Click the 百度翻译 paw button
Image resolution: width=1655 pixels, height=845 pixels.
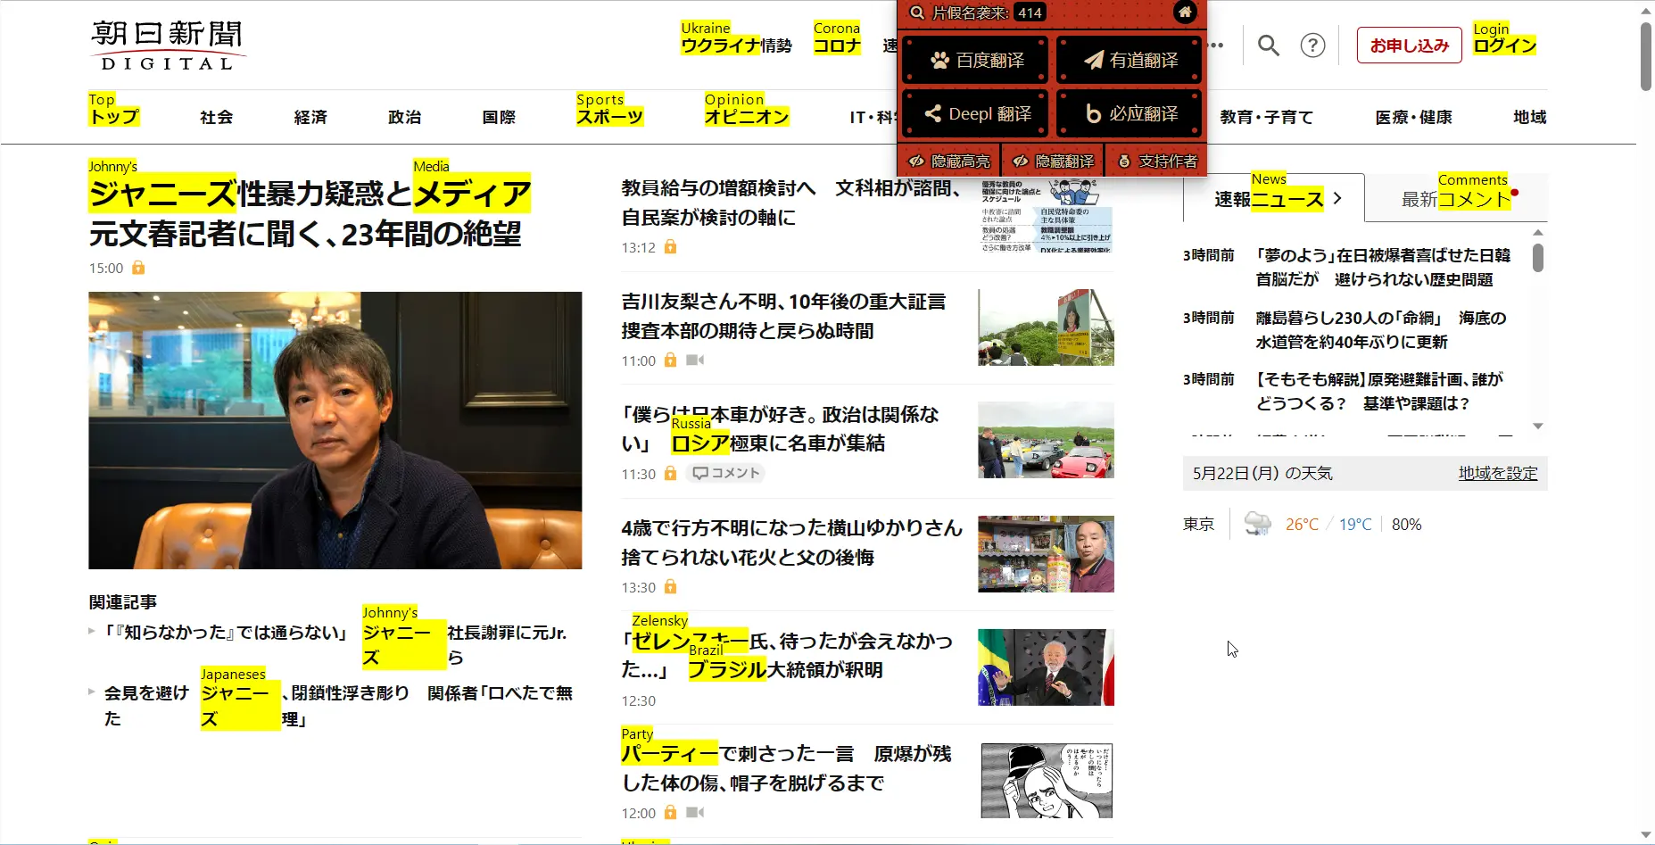point(975,61)
